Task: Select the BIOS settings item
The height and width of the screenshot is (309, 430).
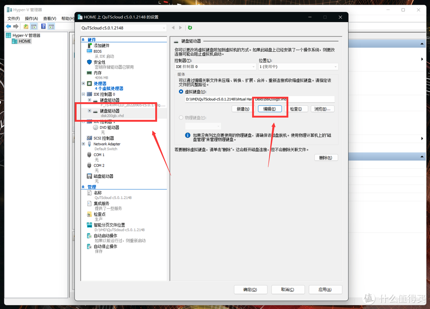Action: pos(98,51)
